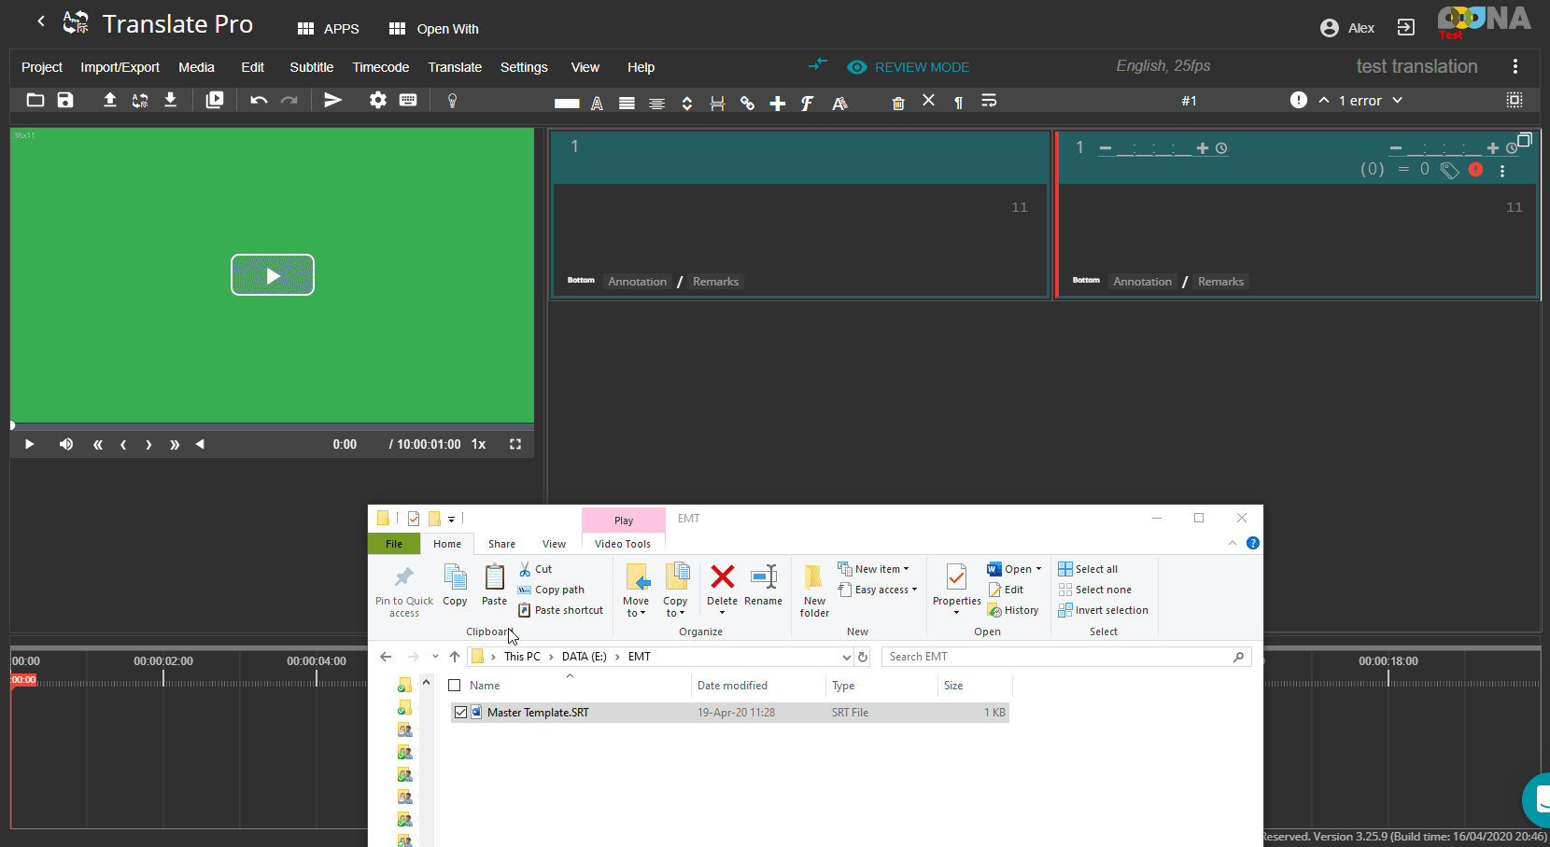Toggle Review Mode eye icon

(856, 67)
